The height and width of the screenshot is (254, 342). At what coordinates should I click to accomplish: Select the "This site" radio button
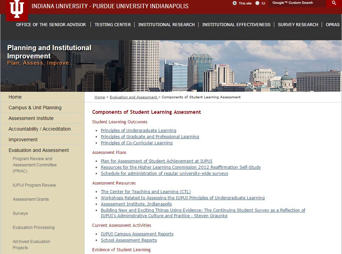(x=234, y=3)
